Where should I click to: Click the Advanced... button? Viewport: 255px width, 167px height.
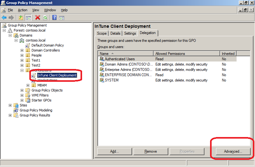233,151
